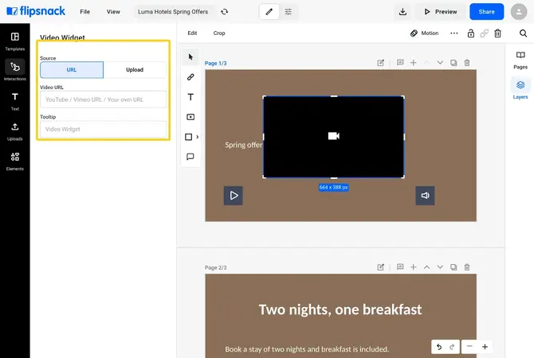Click the Flipsnack logo
This screenshot has height=358, width=534.
[36, 11]
